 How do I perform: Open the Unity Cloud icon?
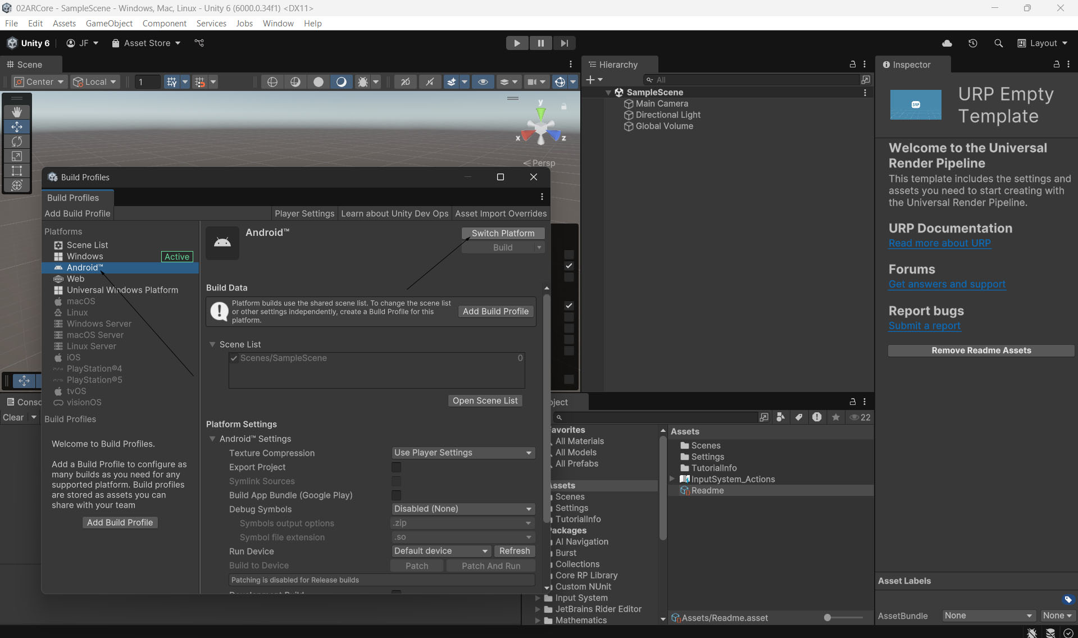947,43
